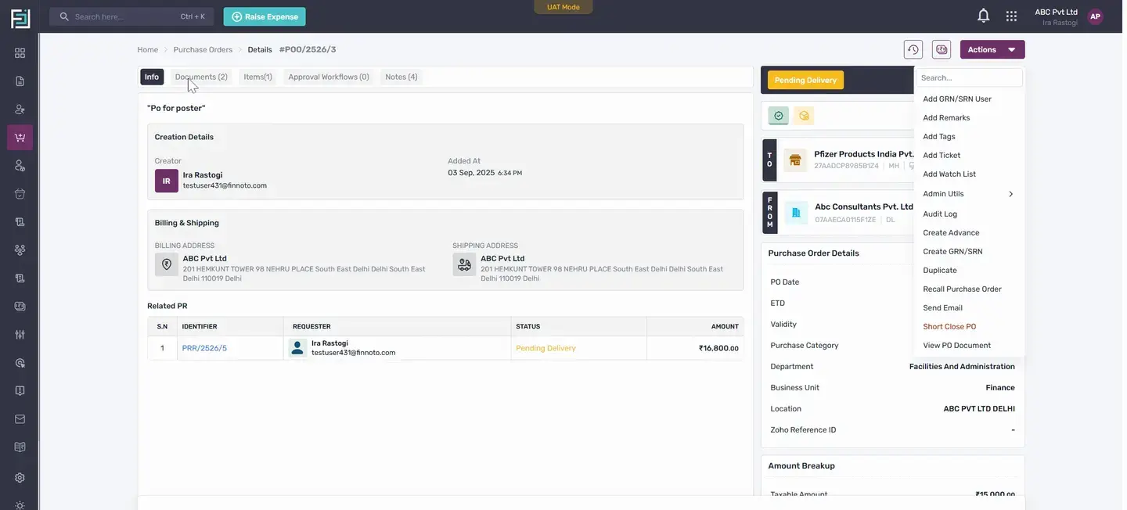1127x510 pixels.
Task: Switch to the Info tab
Action: point(152,77)
